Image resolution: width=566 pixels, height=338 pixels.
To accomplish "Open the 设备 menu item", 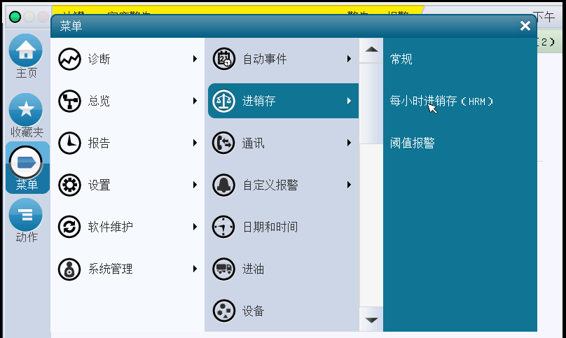I will tap(253, 311).
